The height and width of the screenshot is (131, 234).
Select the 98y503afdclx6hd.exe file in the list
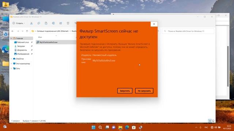[x=48, y=42]
